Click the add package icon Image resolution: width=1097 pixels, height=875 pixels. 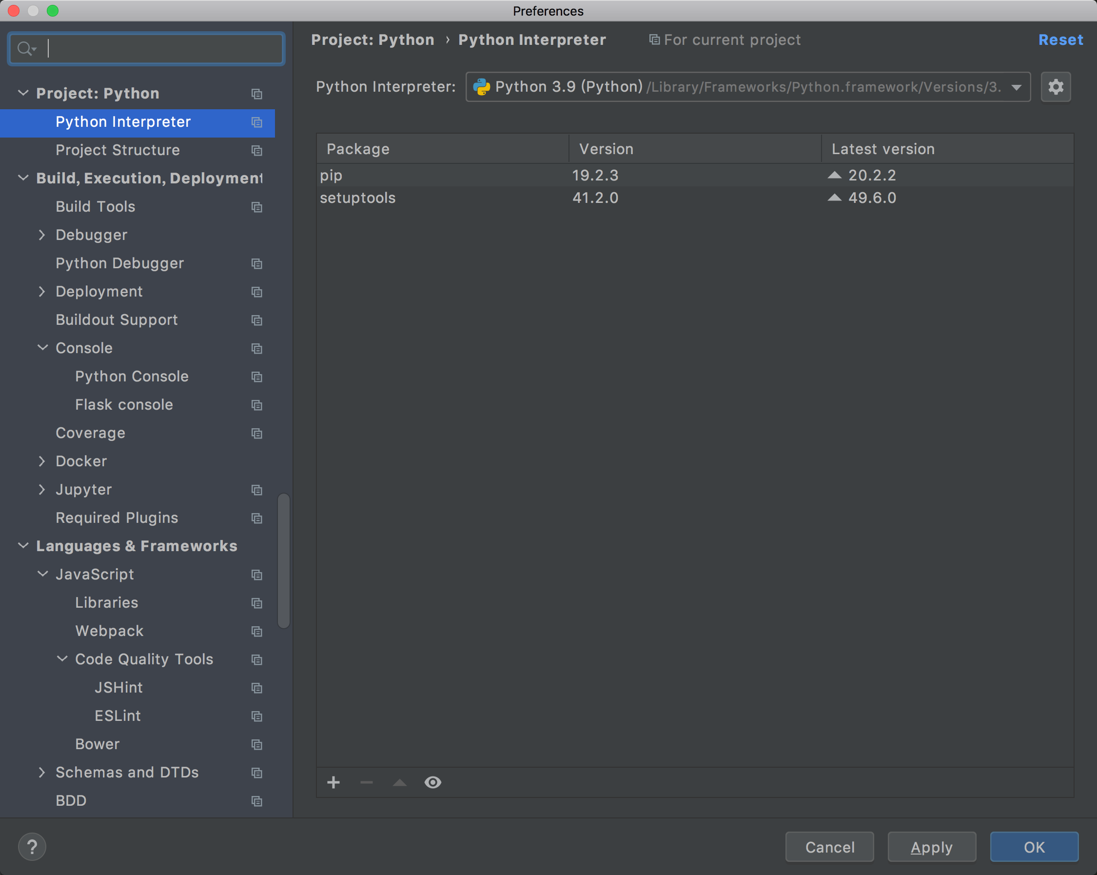point(335,782)
